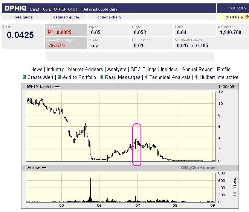Image resolution: width=249 pixels, height=212 pixels.
Task: Click the DPHIQ Weekly chart legend label
Action: pos(40,87)
